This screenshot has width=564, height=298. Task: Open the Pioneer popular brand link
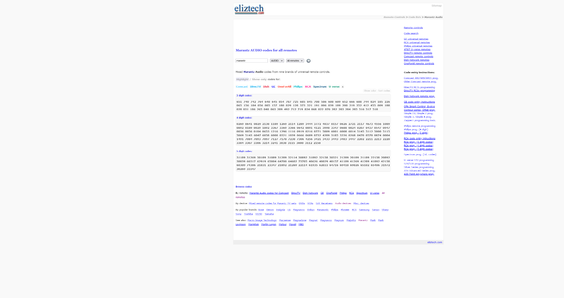[x=345, y=210]
